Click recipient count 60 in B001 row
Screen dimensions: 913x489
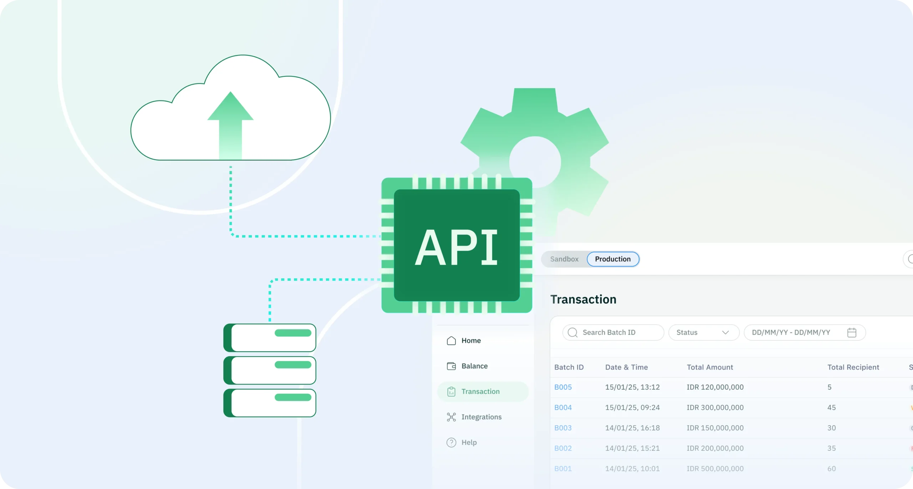pos(831,468)
